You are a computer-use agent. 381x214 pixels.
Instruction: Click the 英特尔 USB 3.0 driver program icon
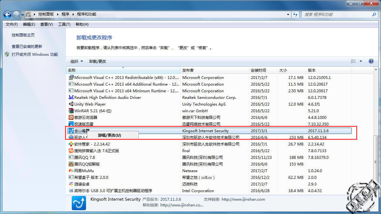coord(71,191)
